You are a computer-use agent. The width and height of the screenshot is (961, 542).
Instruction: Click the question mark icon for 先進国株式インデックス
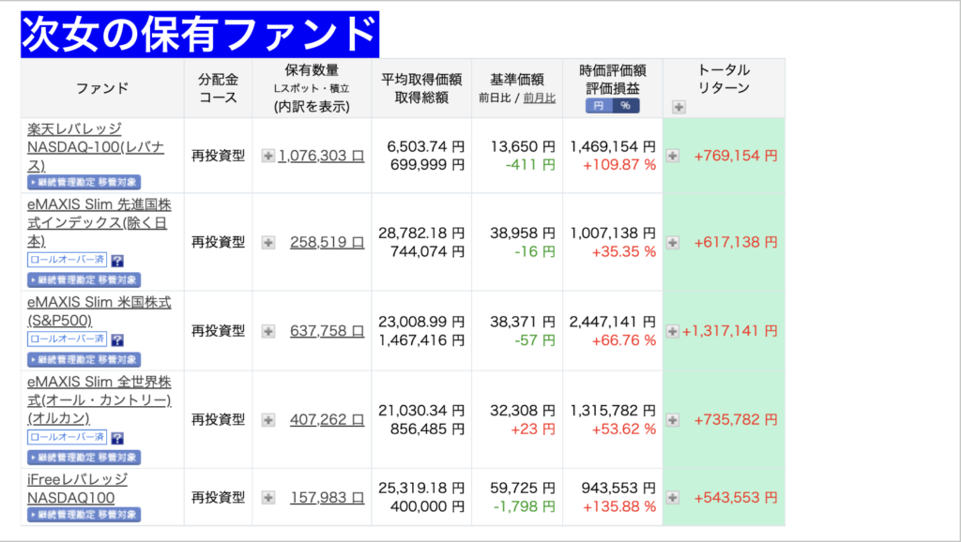click(x=117, y=261)
